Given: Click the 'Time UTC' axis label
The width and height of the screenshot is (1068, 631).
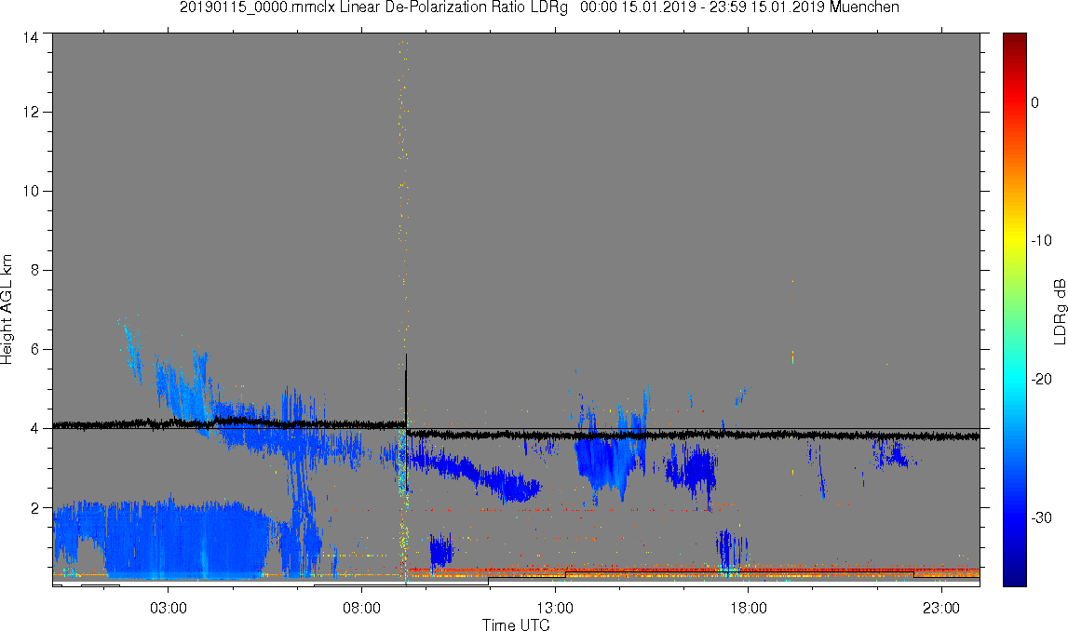Looking at the screenshot, I should (x=516, y=624).
